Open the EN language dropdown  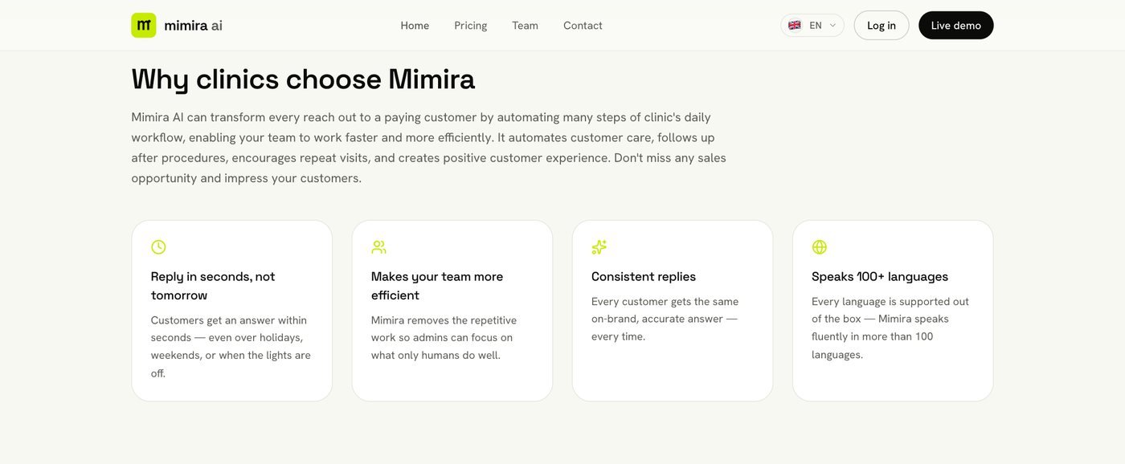click(812, 25)
